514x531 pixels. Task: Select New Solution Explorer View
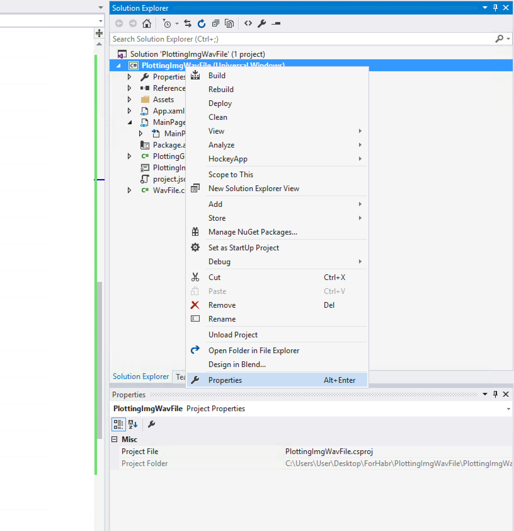point(277,189)
